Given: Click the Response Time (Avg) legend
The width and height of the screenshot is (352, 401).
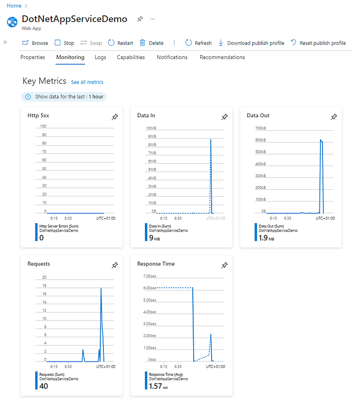Looking at the screenshot, I should click(x=166, y=375).
